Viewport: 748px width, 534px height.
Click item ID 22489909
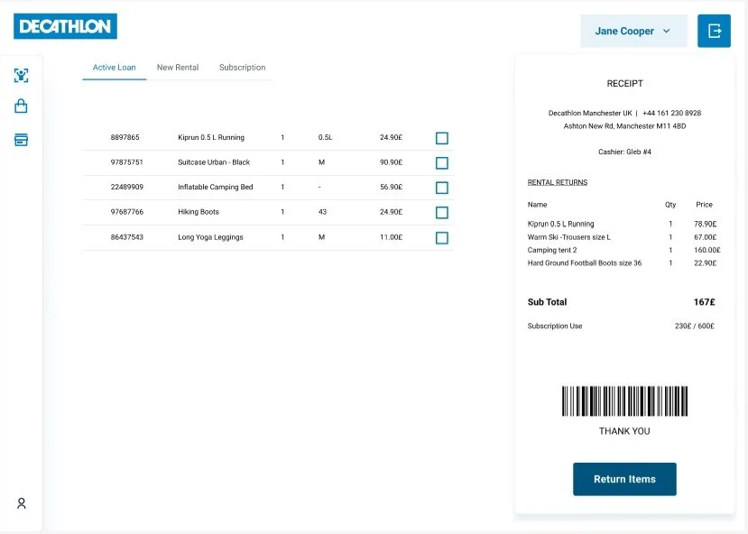point(127,187)
